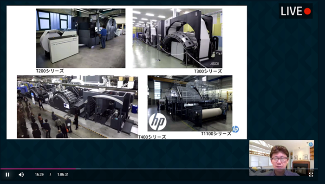The image size is (325, 184).
Task: Click the T200 series printer photo
Action: coord(81,38)
